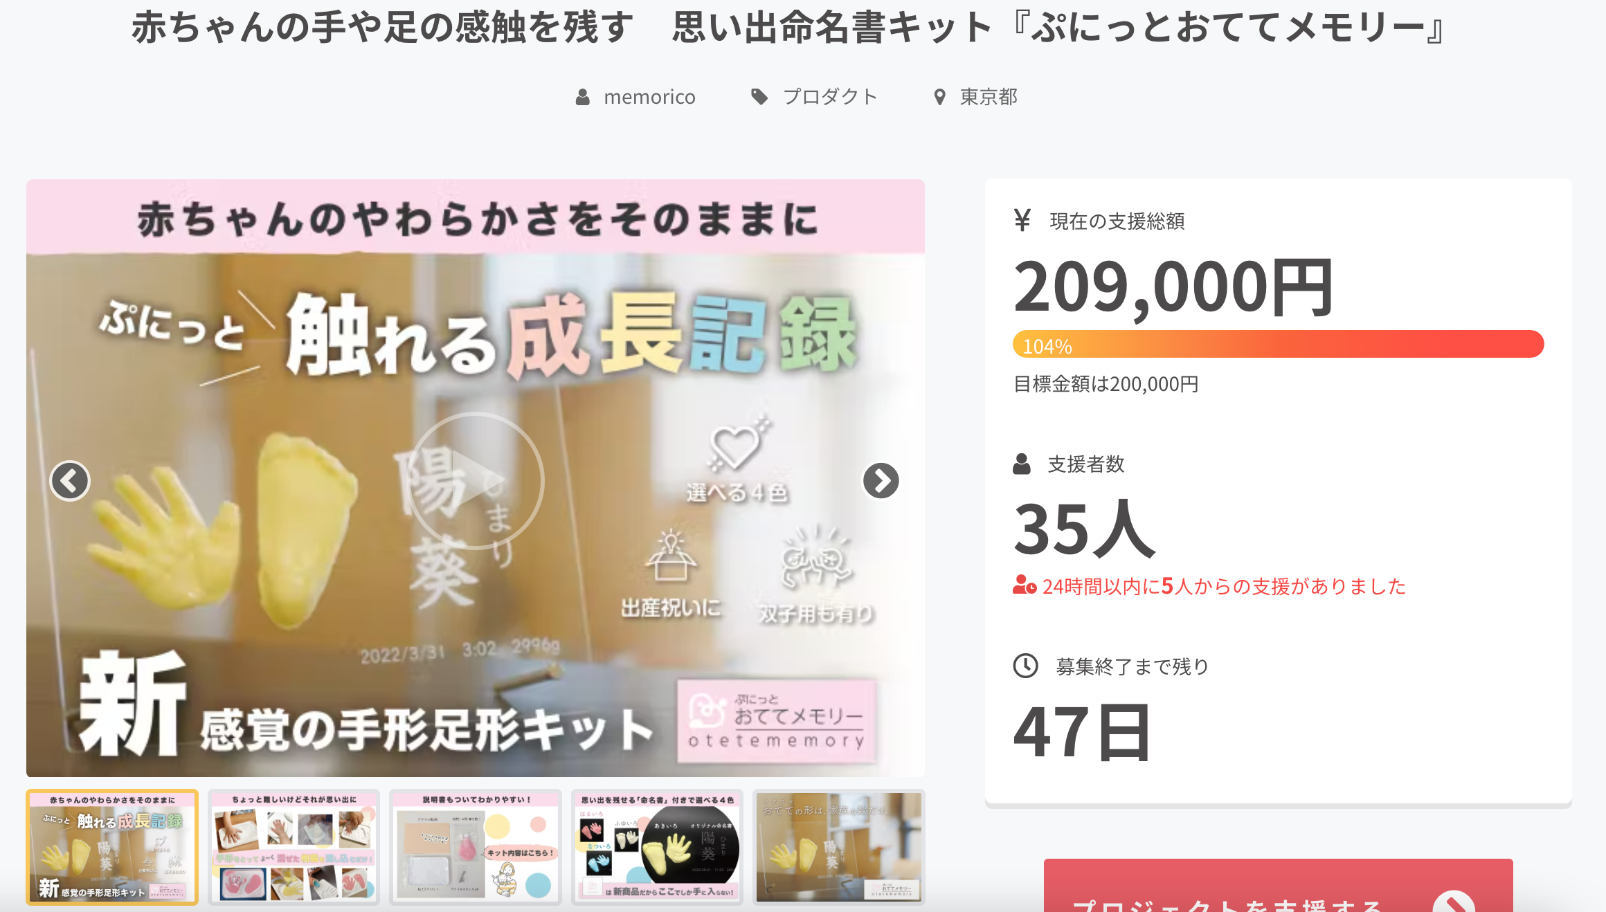
Task: Click the 24時間以内に5人 recent supporters notice
Action: point(1209,586)
